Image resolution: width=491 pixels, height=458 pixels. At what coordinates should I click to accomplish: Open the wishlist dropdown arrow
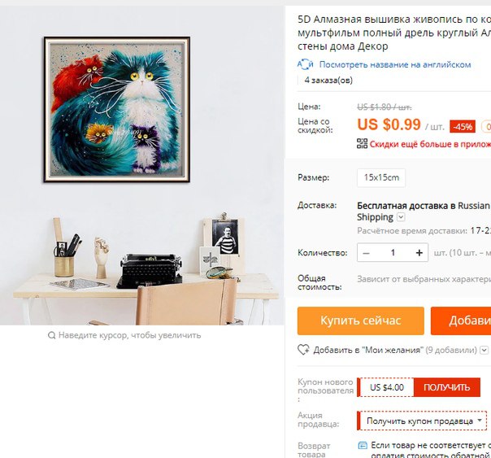click(x=484, y=350)
